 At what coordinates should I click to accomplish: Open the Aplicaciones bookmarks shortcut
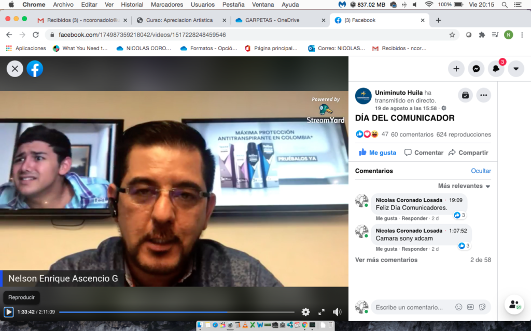26,48
